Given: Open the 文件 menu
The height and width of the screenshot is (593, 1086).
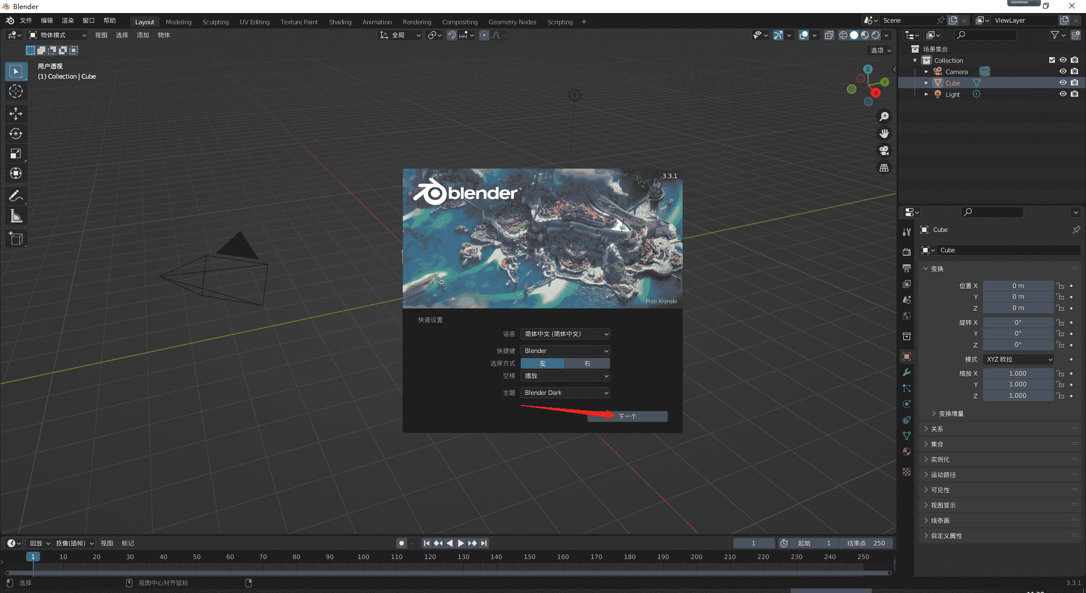Looking at the screenshot, I should click(x=26, y=20).
